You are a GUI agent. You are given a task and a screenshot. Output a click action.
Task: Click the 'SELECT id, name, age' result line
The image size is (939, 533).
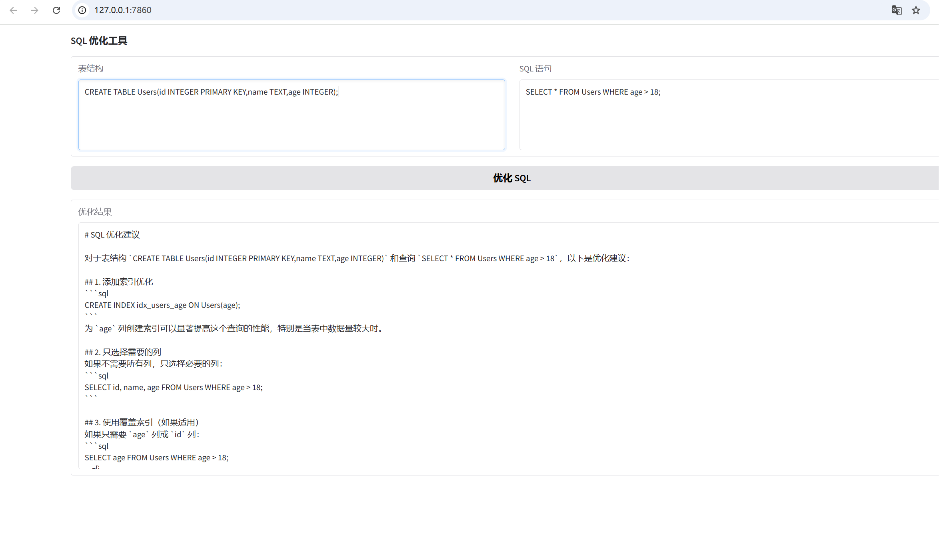174,388
